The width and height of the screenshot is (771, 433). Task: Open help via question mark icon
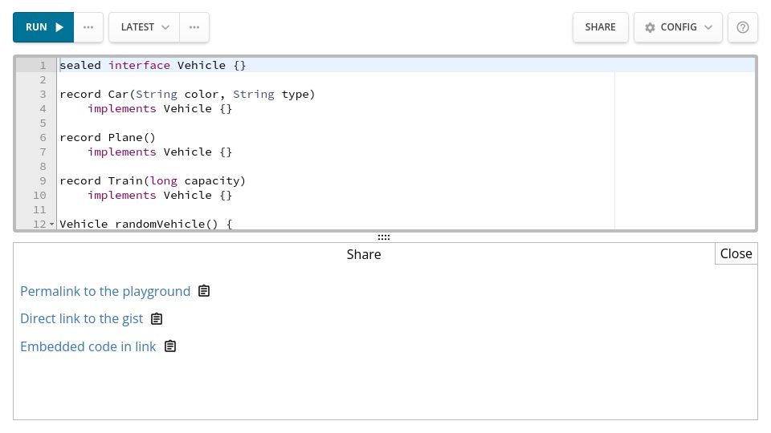tap(742, 27)
